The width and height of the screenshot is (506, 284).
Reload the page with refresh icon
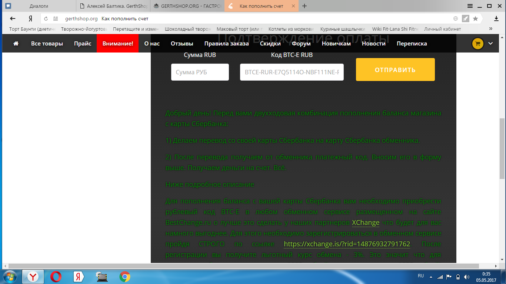46,18
